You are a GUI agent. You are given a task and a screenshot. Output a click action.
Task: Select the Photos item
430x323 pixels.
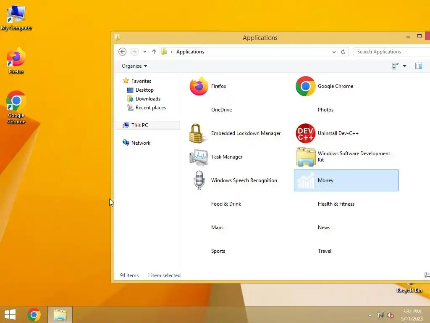[x=325, y=110]
